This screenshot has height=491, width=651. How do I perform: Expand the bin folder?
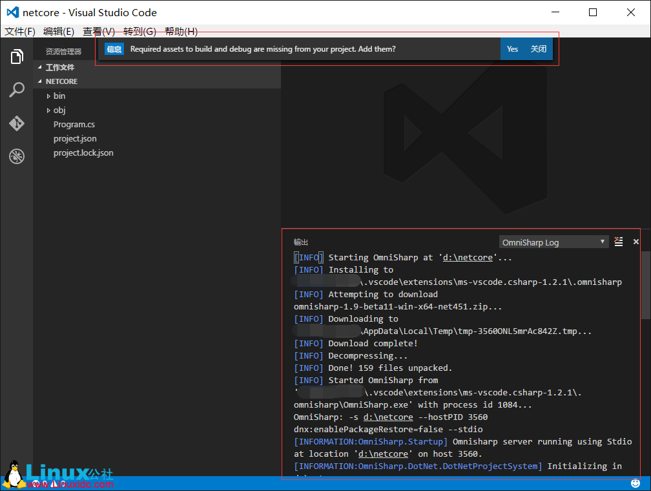coord(48,96)
